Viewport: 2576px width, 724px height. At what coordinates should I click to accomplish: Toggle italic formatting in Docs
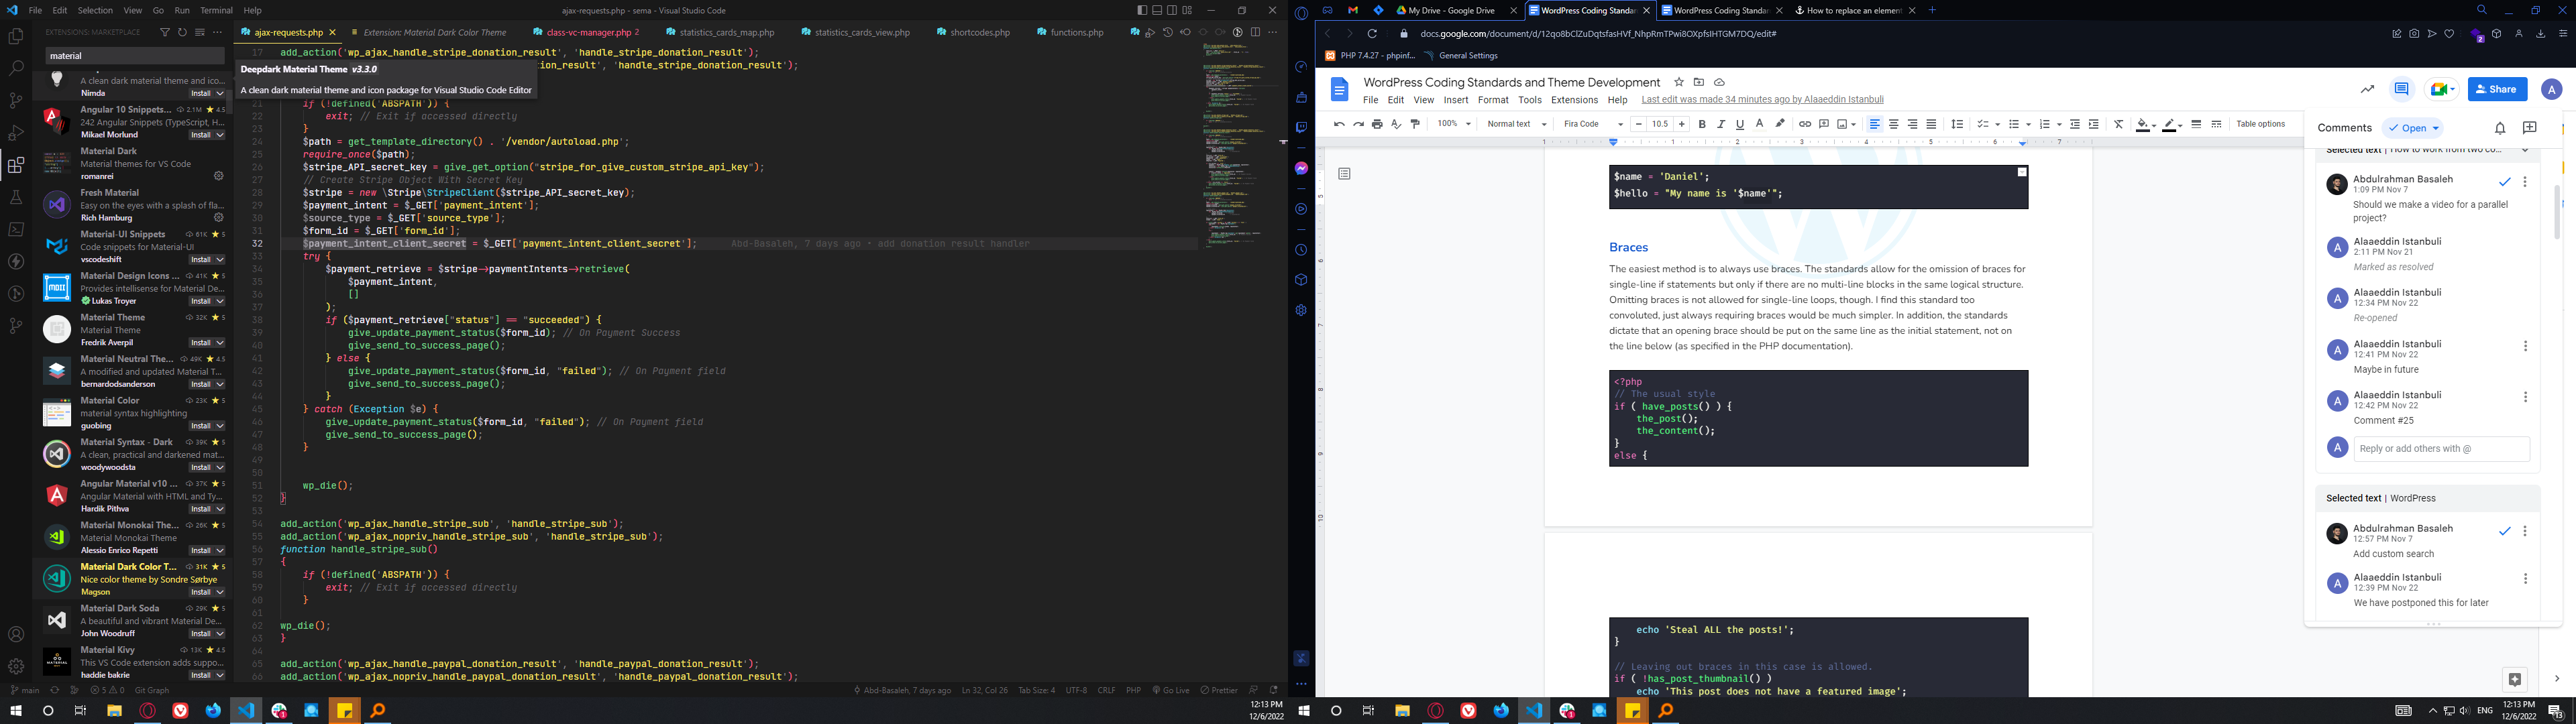click(1721, 124)
